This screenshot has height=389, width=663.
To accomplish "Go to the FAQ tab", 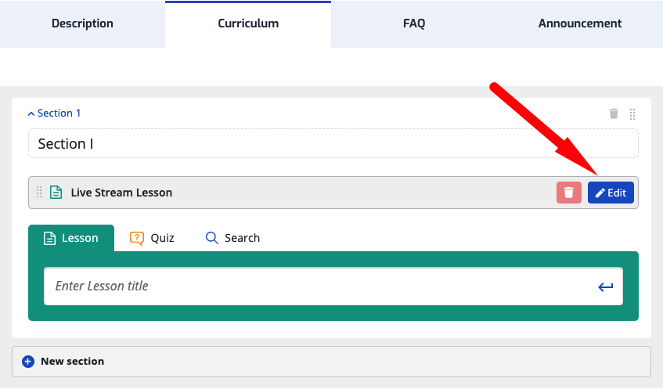I will pyautogui.click(x=414, y=23).
